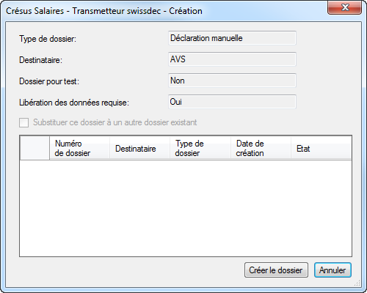Click the blank first column header cell
Image resolution: width=367 pixels, height=293 pixels.
pyautogui.click(x=34, y=148)
